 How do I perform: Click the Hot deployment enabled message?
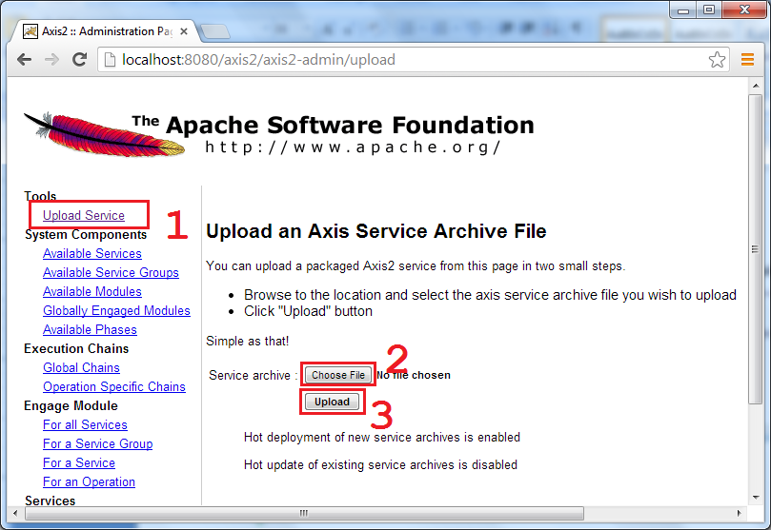pyautogui.click(x=382, y=438)
